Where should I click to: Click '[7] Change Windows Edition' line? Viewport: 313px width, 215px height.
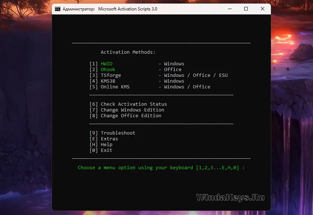coord(127,110)
